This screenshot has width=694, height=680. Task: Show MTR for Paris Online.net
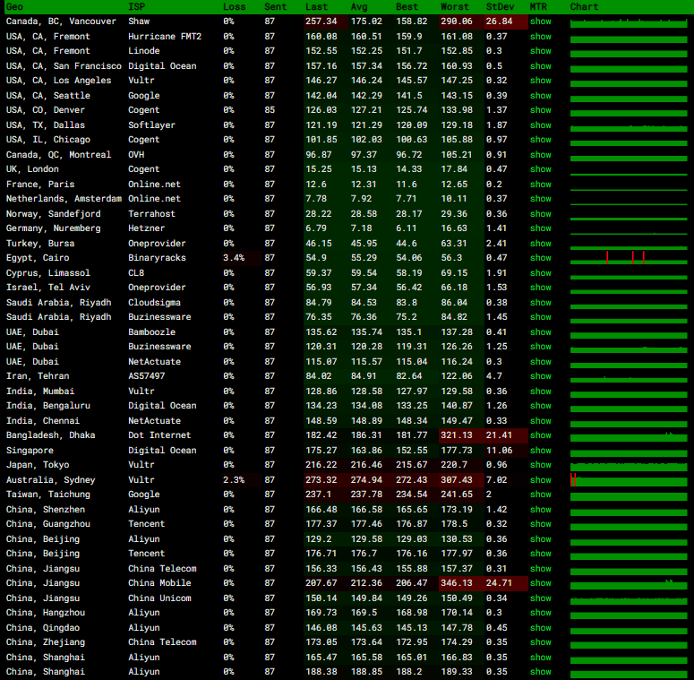[x=540, y=185]
